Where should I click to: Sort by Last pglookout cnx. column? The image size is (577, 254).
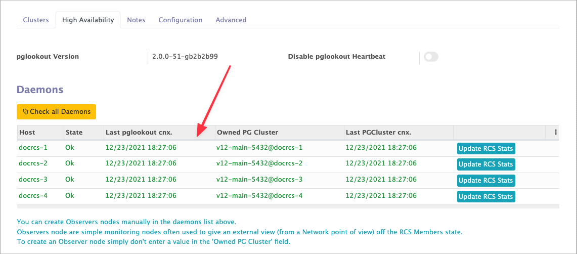(139, 133)
